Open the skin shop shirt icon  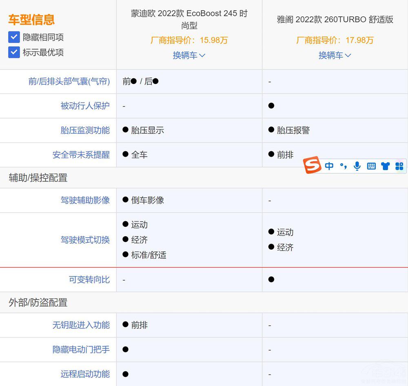tap(385, 166)
